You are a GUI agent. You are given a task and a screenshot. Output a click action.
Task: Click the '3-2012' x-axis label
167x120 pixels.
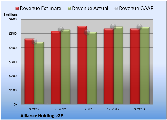click(x=34, y=109)
